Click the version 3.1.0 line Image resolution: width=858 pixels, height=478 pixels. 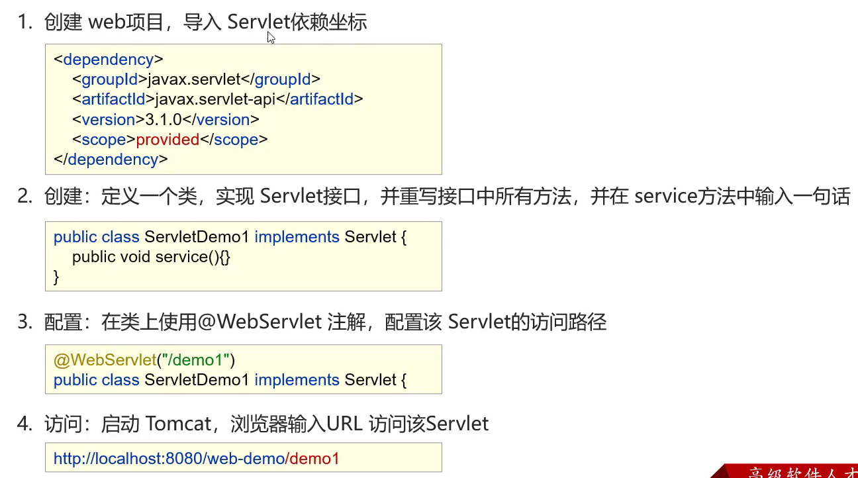pyautogui.click(x=166, y=120)
